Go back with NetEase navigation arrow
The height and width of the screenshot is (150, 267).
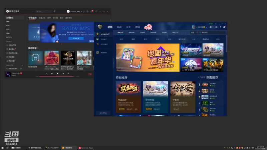29,11
